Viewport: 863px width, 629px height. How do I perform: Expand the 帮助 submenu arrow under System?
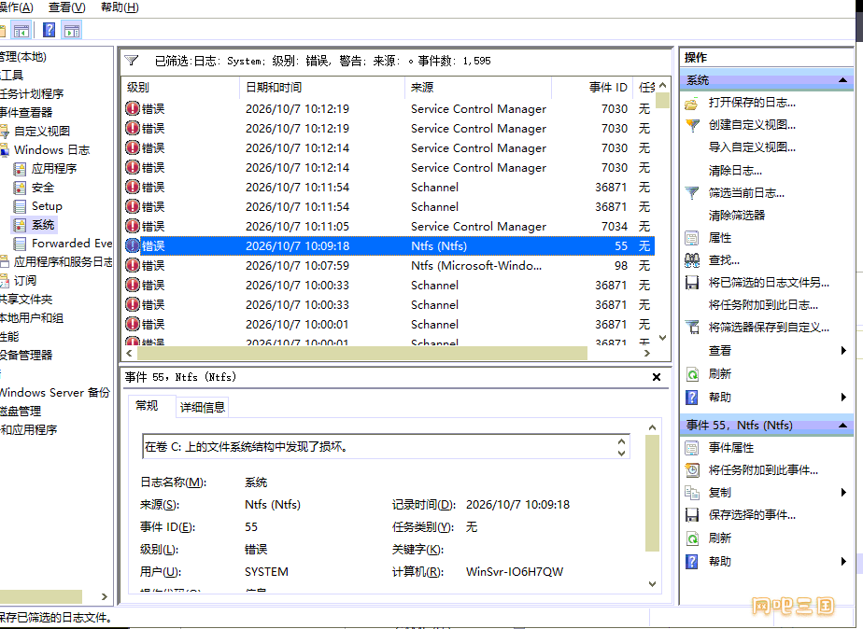point(843,397)
